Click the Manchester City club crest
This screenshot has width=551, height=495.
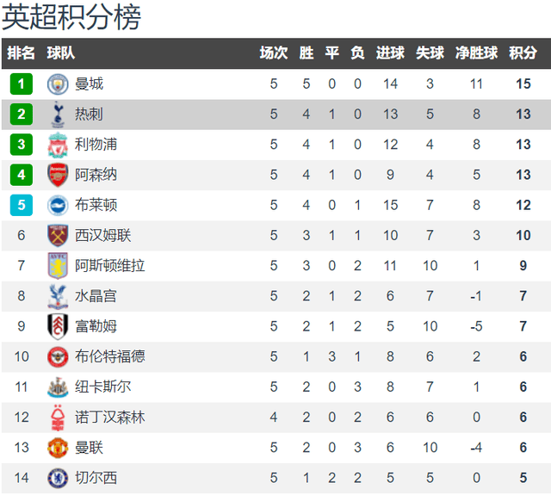pyautogui.click(x=58, y=84)
